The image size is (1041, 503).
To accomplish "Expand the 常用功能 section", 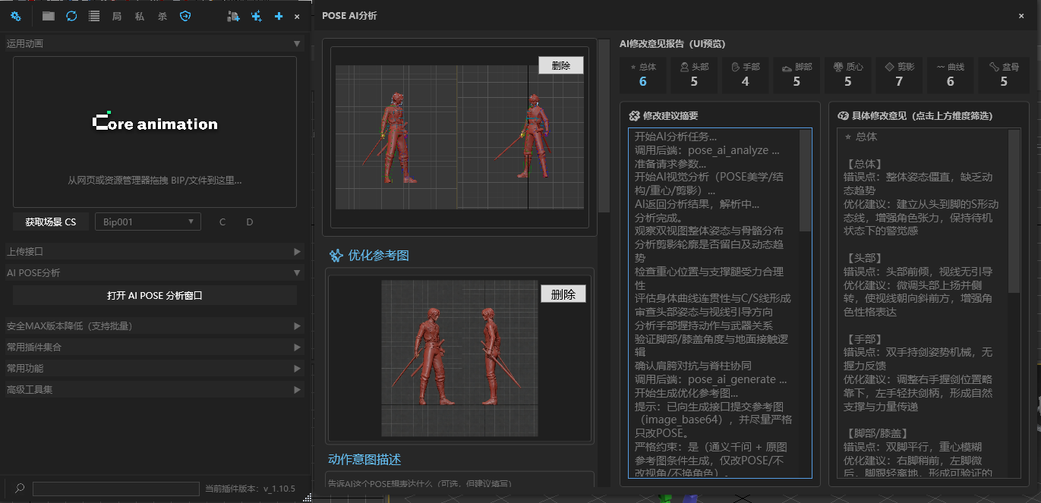I will point(155,369).
